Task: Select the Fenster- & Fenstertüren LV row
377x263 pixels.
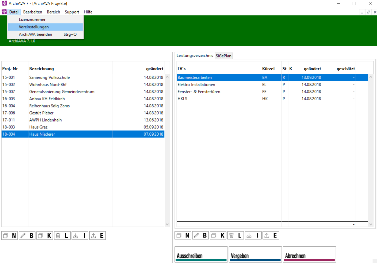Action: [x=272, y=92]
